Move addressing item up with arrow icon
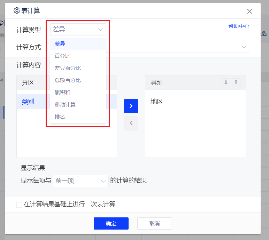This screenshot has width=269, height=240. coord(236,82)
